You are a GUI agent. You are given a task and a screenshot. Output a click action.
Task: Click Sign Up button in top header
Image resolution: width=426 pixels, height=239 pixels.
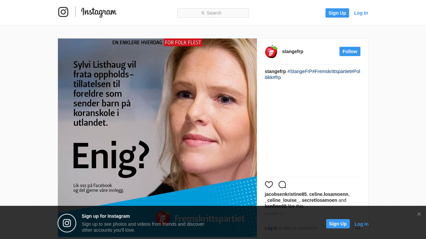pyautogui.click(x=337, y=13)
